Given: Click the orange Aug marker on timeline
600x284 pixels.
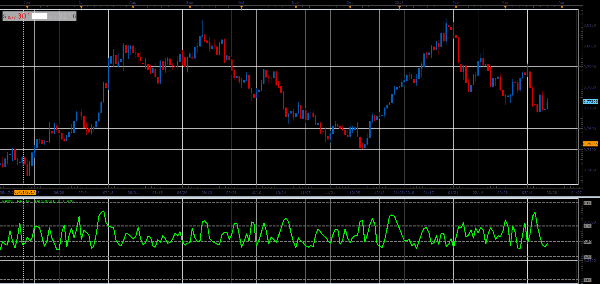Looking at the screenshot, I should point(133,7).
